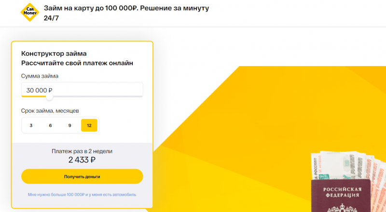Click the 'Платеж раз в 2 недели' label
386x212 pixels.
(x=82, y=151)
